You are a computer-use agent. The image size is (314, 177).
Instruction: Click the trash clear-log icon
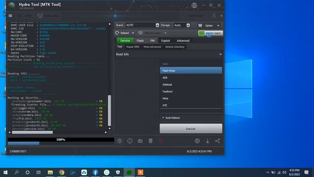151,141
